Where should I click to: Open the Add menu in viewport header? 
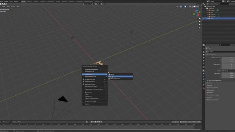tap(13, 7)
